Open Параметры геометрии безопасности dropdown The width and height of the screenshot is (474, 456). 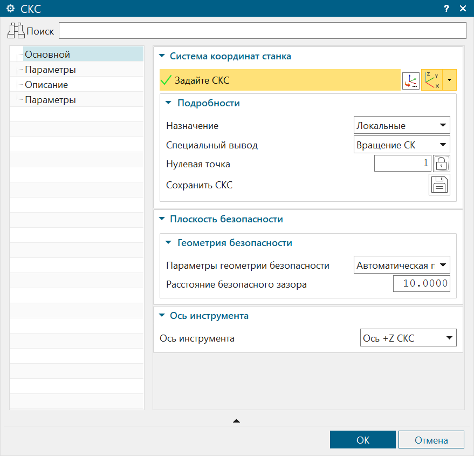402,265
